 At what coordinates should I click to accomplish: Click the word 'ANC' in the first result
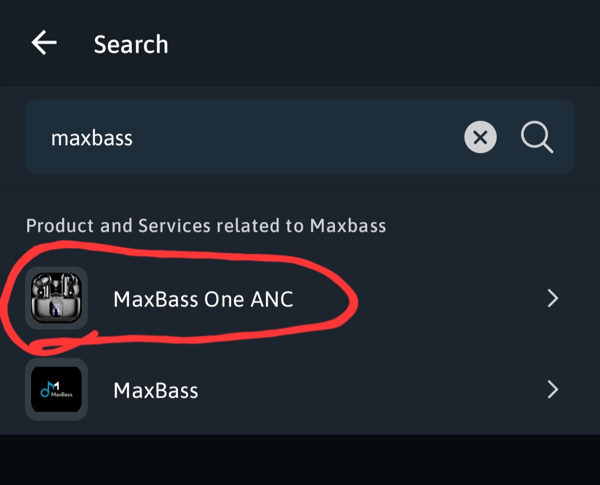[272, 299]
